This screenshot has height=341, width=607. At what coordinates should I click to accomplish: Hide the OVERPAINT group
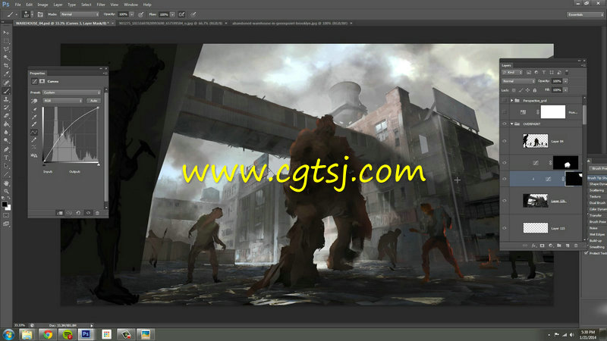[505, 124]
